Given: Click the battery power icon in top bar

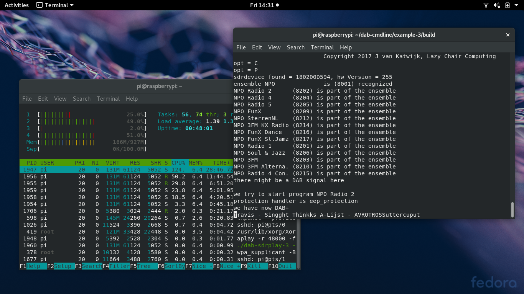Looking at the screenshot, I should click(x=508, y=5).
